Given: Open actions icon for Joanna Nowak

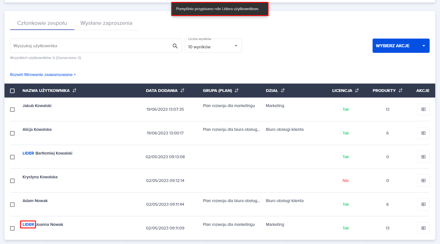Looking at the screenshot, I should pos(423,228).
